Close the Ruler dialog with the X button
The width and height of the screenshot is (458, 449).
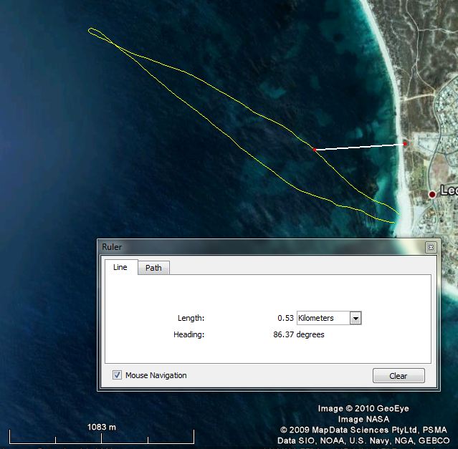(430, 247)
